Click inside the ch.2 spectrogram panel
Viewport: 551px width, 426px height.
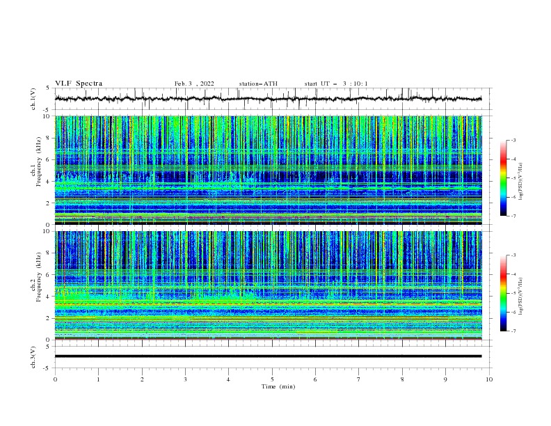pos(269,285)
